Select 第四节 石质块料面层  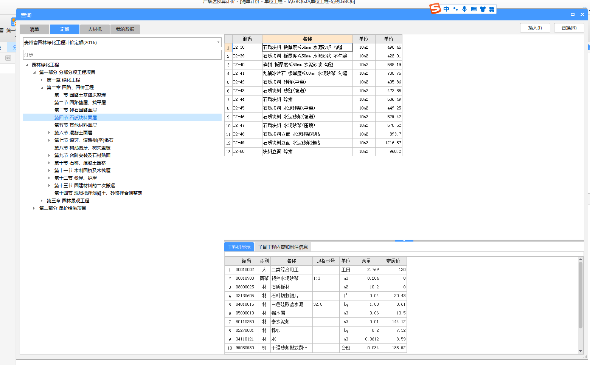(x=76, y=117)
